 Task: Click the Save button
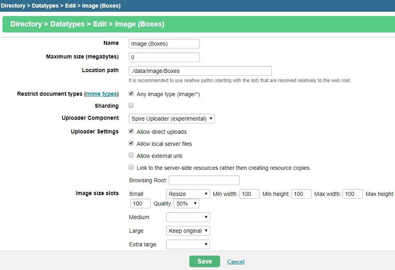[205, 262]
